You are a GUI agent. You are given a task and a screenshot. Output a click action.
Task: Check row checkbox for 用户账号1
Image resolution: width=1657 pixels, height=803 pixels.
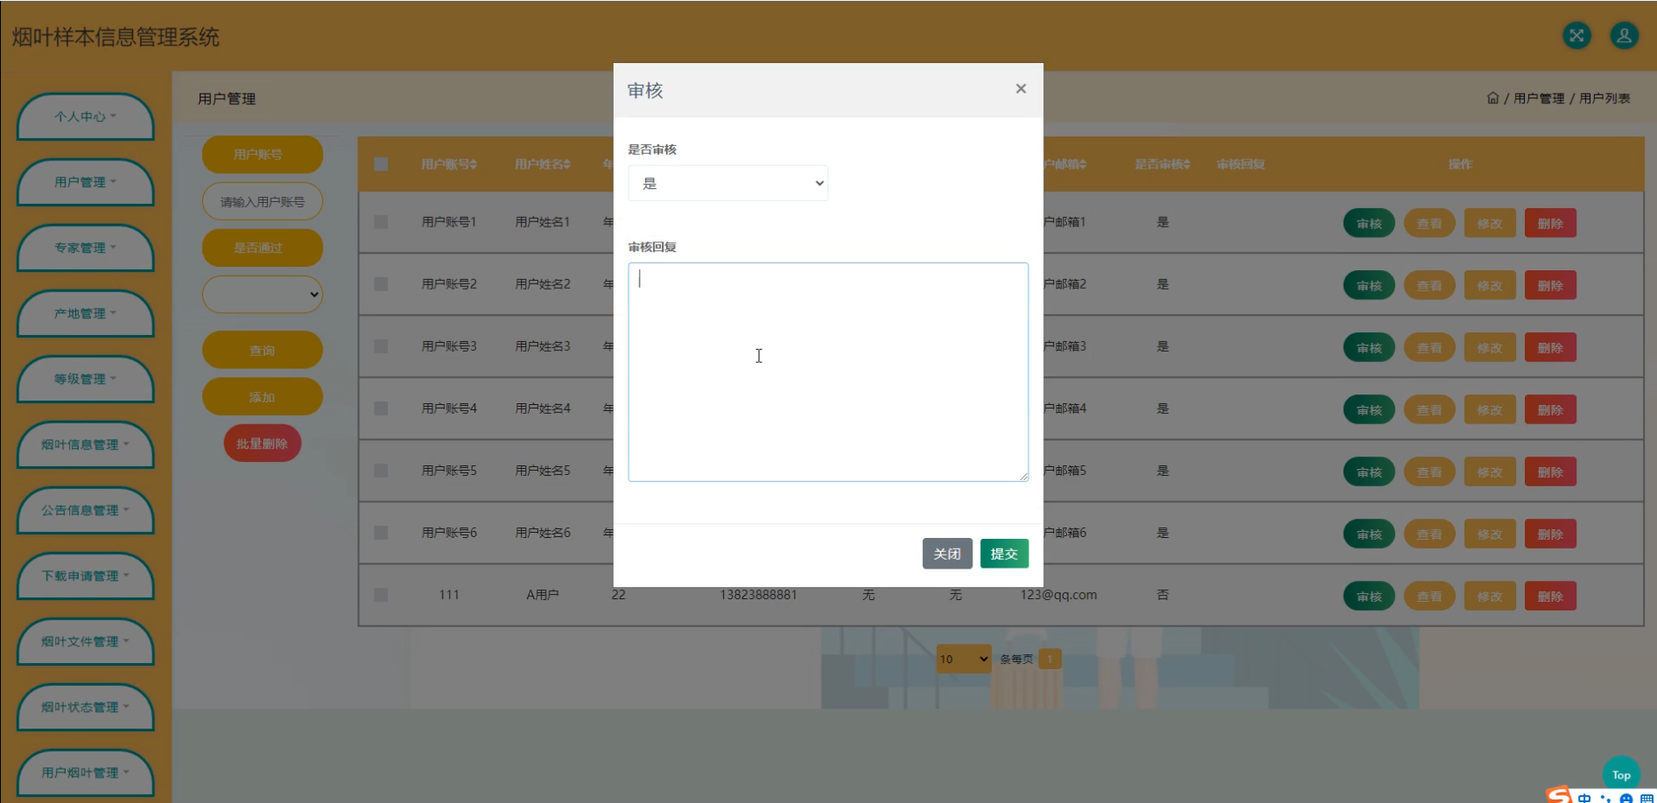point(381,222)
